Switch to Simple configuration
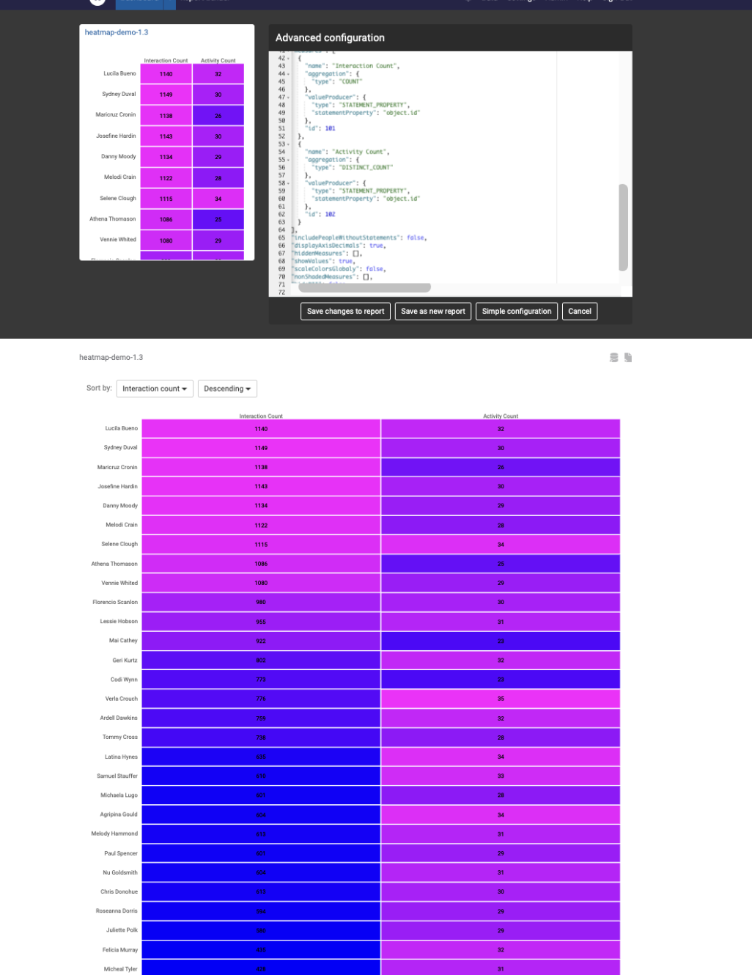 (517, 312)
